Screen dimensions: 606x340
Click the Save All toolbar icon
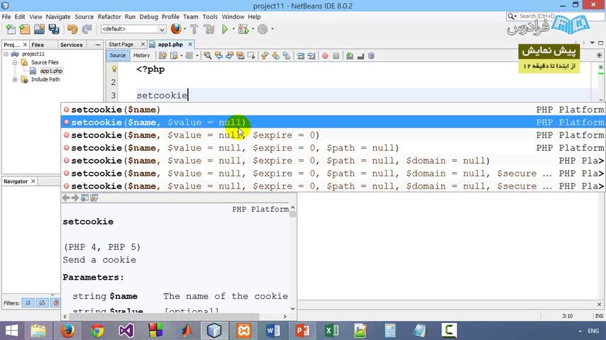point(54,29)
